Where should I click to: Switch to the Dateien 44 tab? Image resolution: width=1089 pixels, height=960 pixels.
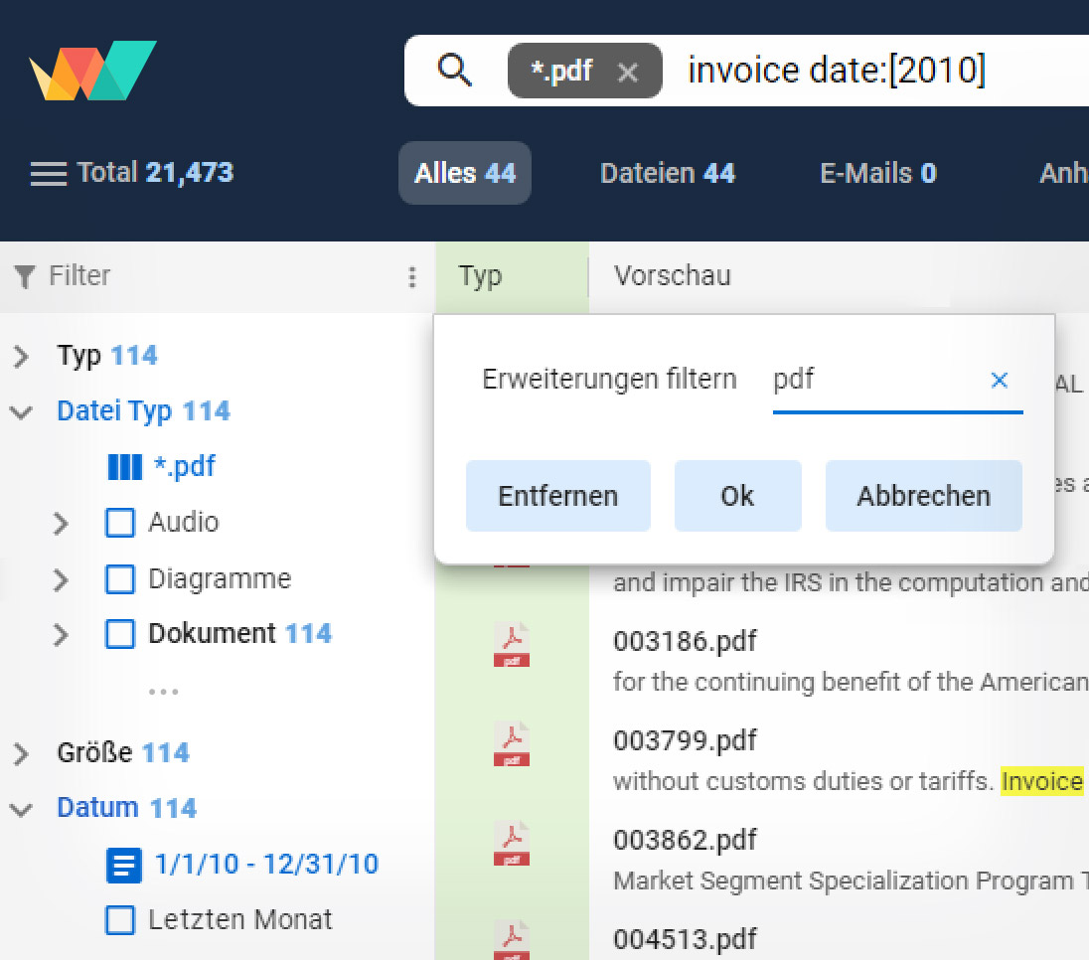click(x=668, y=173)
